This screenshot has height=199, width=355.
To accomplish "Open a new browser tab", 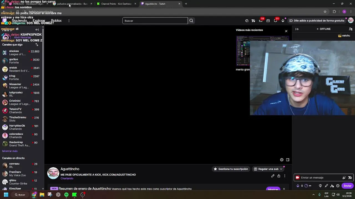I will (x=186, y=4).
